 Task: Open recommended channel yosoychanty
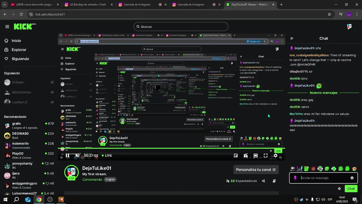28,165
